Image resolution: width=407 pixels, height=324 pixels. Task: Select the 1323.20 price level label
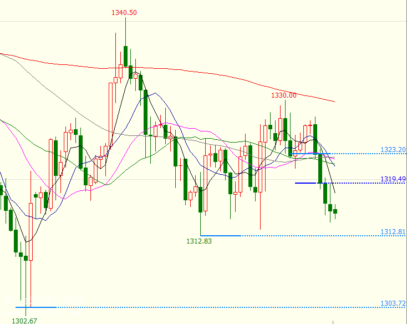coord(393,150)
